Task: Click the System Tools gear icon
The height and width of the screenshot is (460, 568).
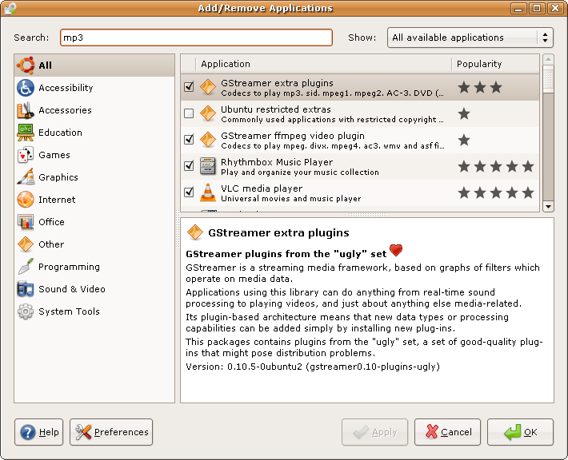Action: pyautogui.click(x=26, y=311)
